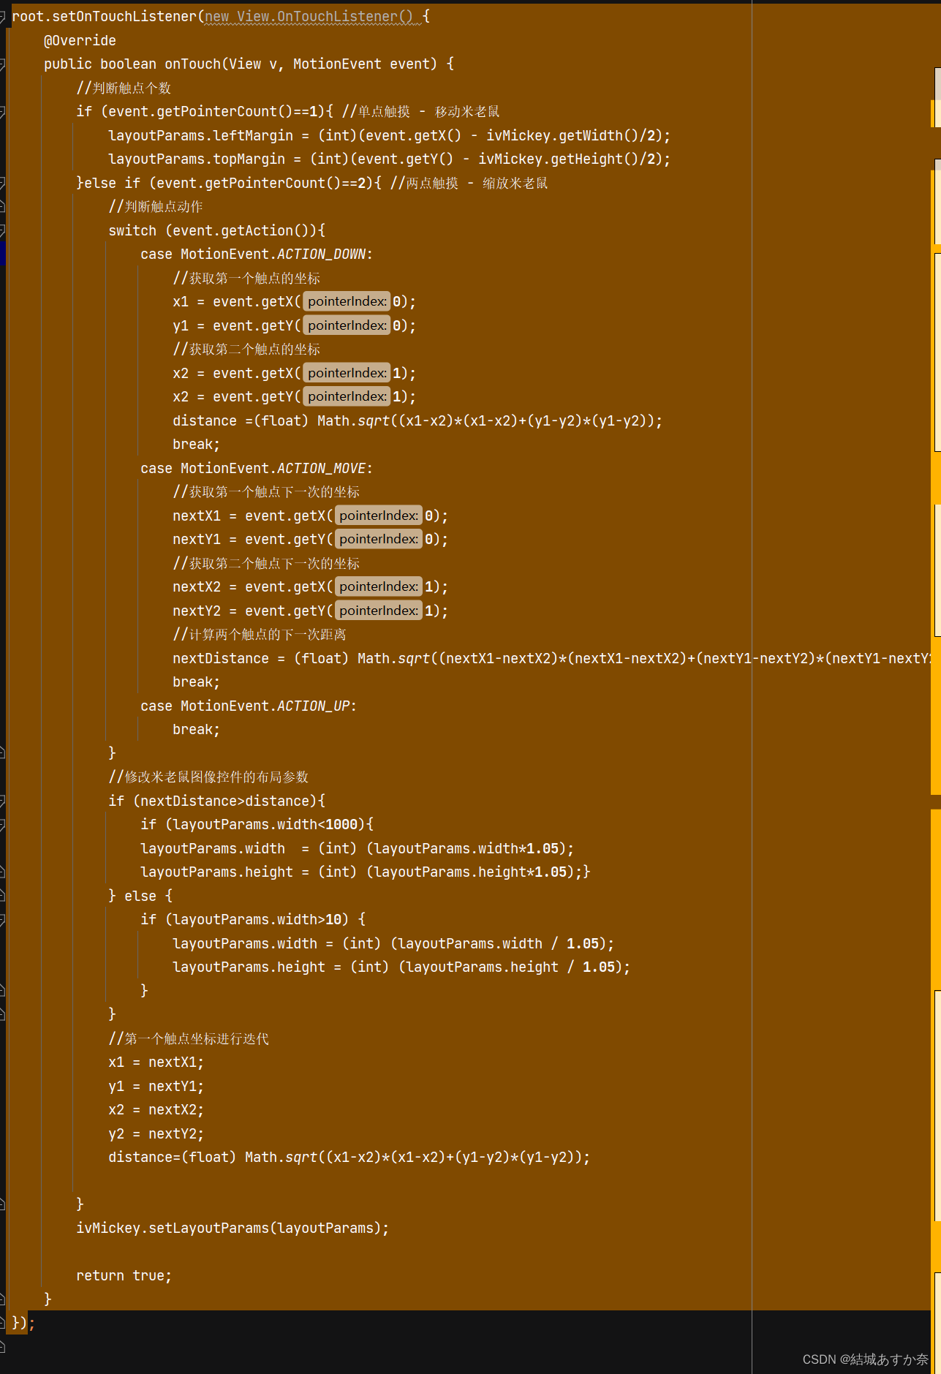Click pointerIndex hint on nextX1 line
Image resolution: width=941 pixels, height=1374 pixels.
click(x=379, y=516)
